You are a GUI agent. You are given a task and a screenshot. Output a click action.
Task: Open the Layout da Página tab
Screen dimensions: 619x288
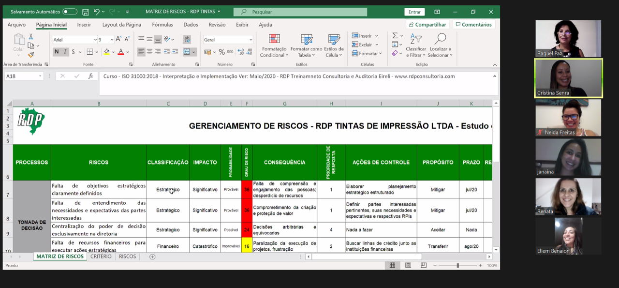pyautogui.click(x=122, y=25)
